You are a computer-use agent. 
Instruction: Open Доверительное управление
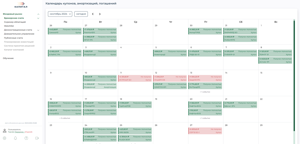tap(19, 34)
